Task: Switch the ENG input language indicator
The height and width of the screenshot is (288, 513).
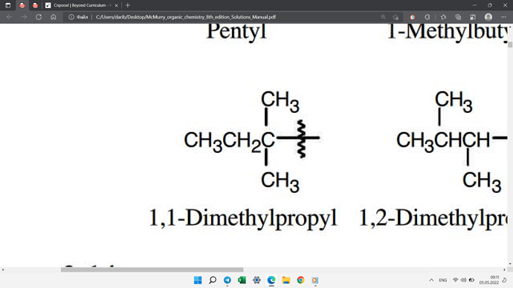Action: click(442, 280)
